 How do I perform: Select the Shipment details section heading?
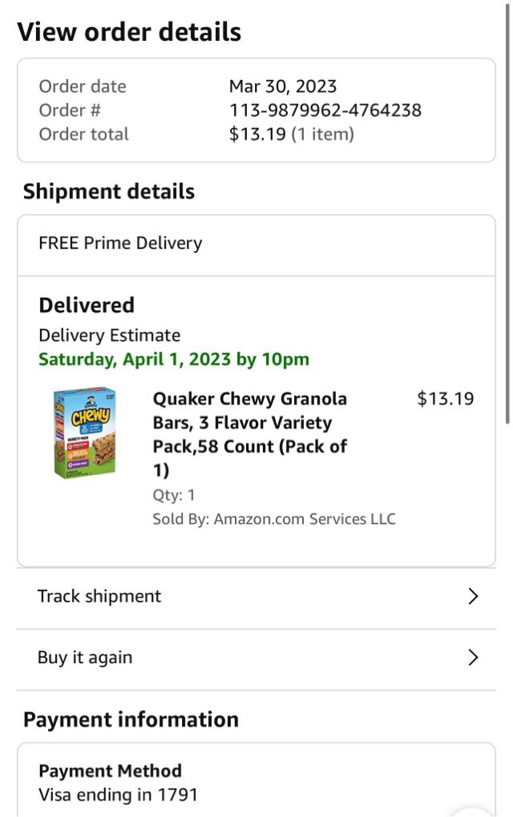(109, 191)
